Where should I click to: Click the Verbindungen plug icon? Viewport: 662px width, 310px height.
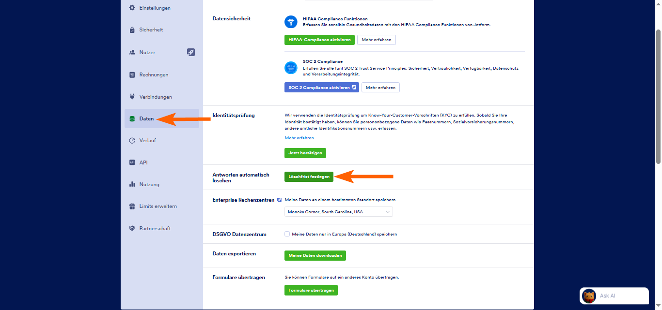[x=132, y=97]
